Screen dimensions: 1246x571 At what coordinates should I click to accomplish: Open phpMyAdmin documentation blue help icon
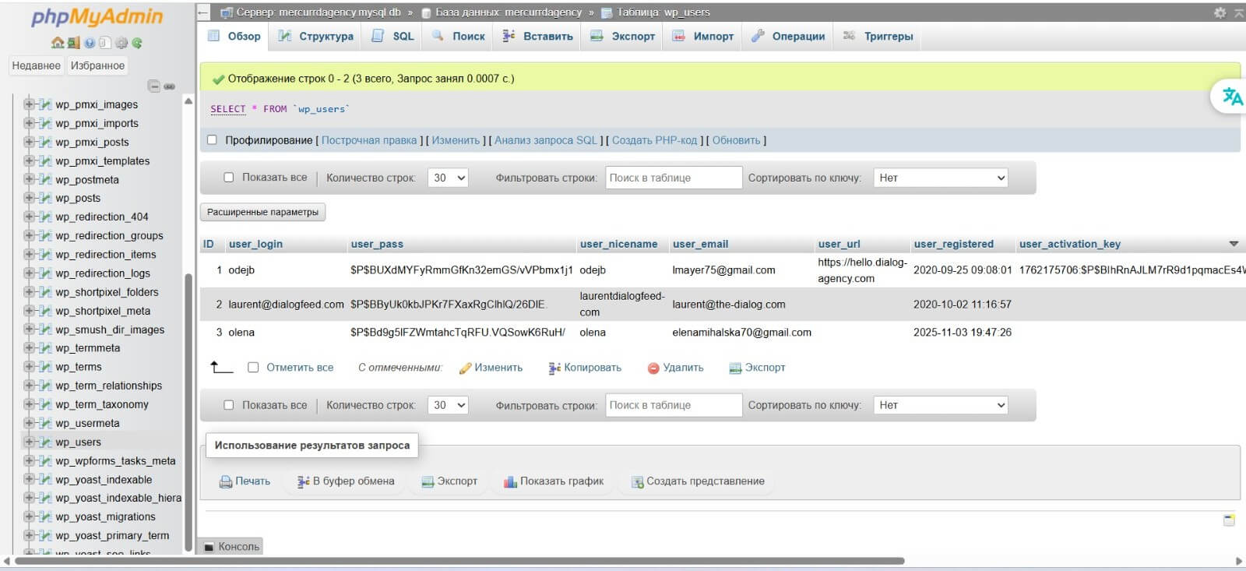(90, 43)
